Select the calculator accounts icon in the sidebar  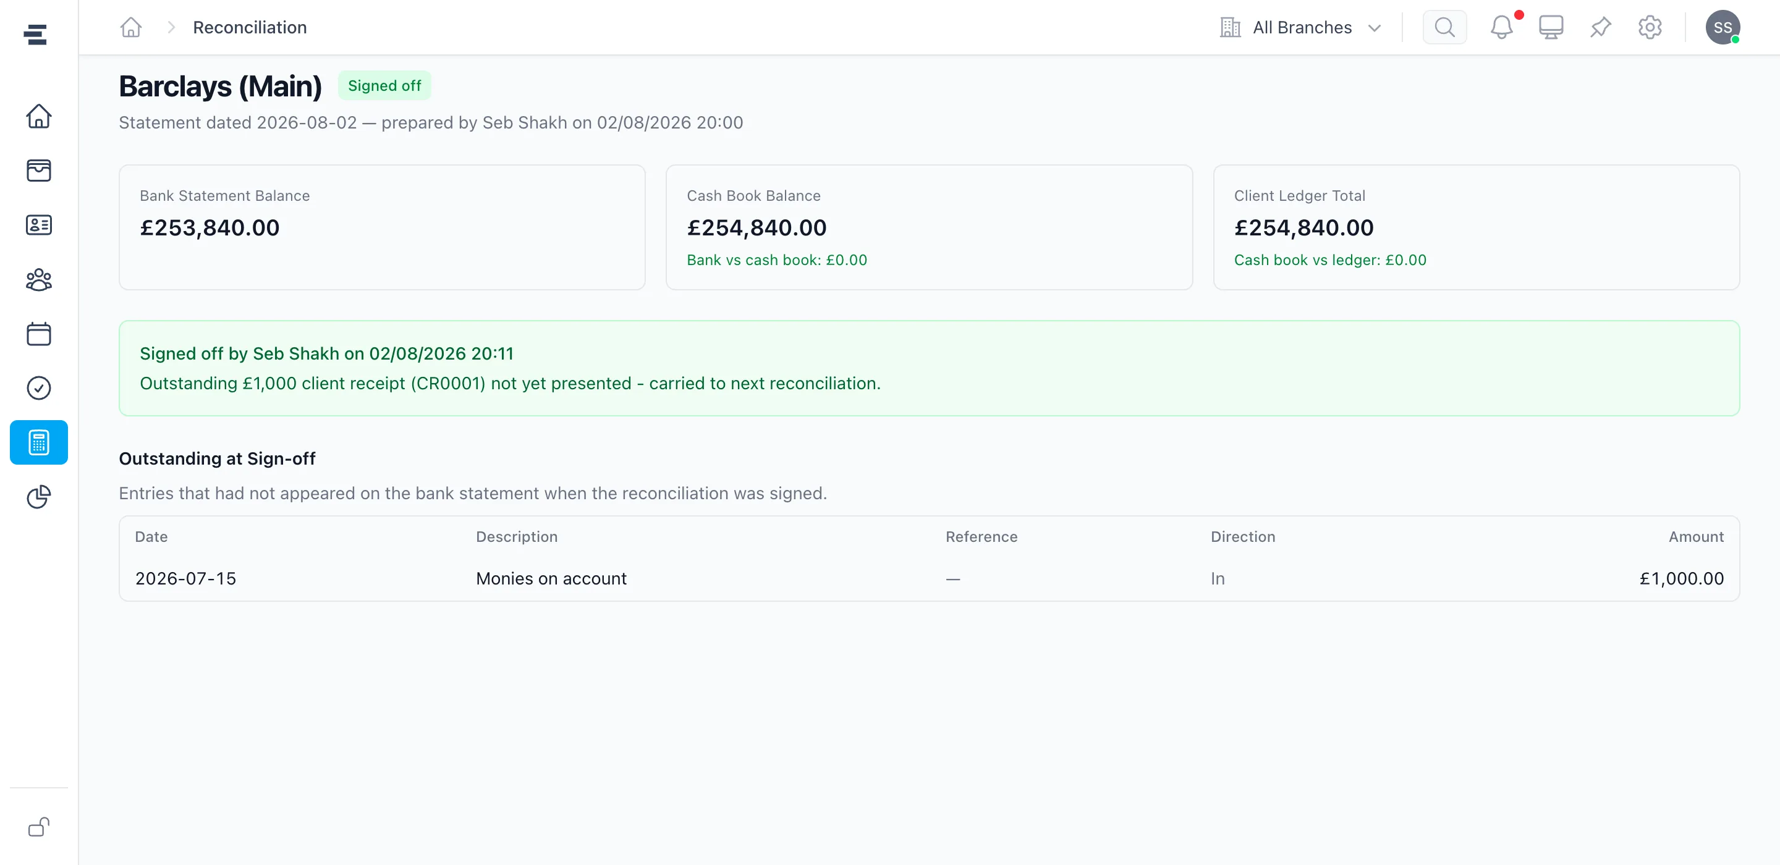(39, 442)
